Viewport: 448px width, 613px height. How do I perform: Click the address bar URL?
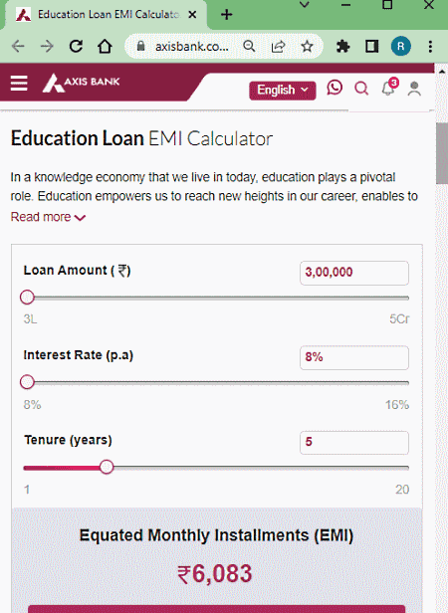click(x=191, y=47)
